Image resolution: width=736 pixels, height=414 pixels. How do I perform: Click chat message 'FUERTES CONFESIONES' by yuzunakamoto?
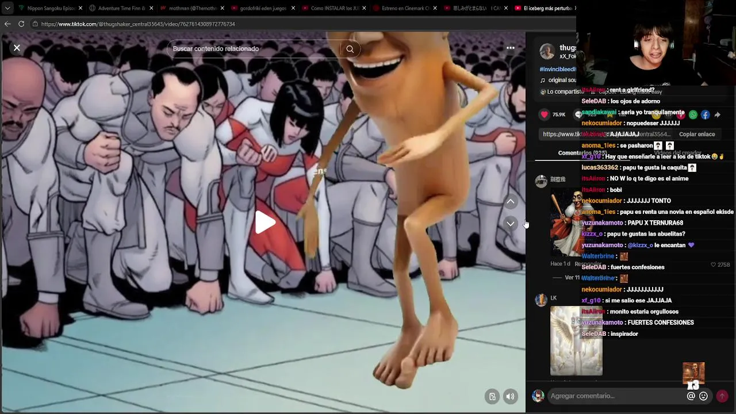tap(661, 323)
